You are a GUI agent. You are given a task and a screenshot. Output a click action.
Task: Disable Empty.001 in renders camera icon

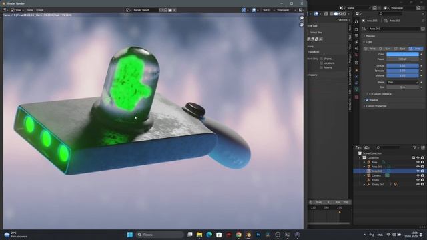click(x=422, y=184)
